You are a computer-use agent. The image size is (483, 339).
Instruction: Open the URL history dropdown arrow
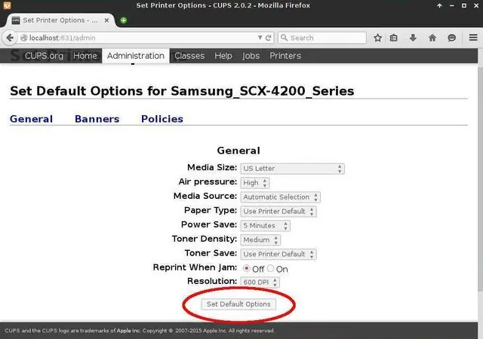point(260,38)
